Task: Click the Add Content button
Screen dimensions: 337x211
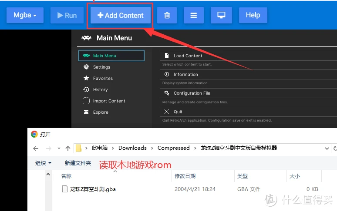Action: tap(120, 15)
